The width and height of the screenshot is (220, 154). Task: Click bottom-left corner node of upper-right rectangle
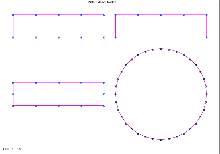pos(115,37)
